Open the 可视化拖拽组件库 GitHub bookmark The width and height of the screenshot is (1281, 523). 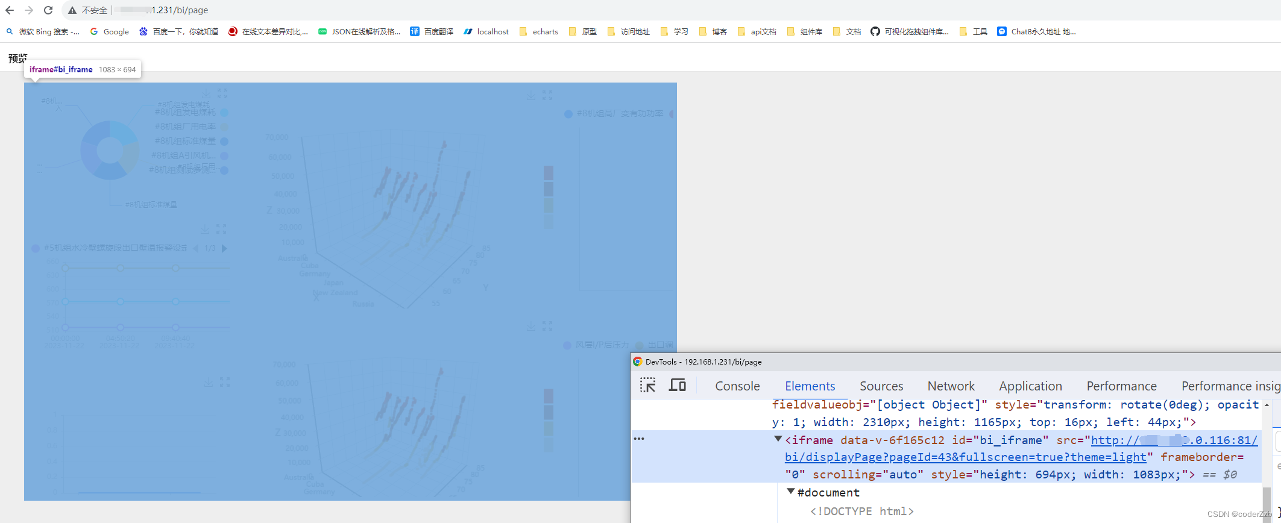910,31
